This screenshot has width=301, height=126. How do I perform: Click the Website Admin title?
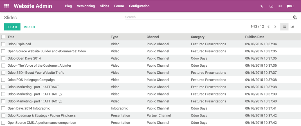coord(33,6)
